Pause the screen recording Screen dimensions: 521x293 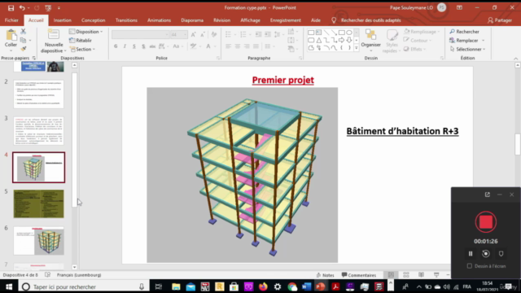(471, 254)
